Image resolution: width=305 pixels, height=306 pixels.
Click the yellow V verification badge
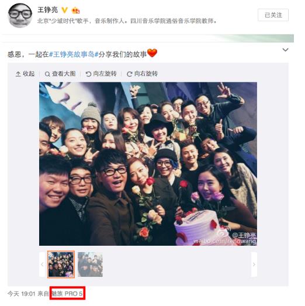point(64,10)
